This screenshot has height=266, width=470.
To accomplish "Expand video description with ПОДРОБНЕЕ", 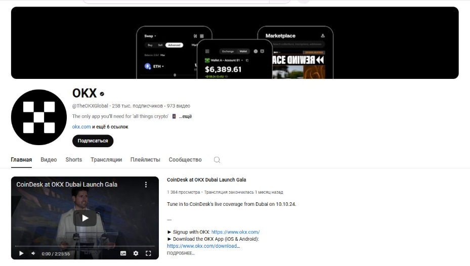I will point(181,253).
